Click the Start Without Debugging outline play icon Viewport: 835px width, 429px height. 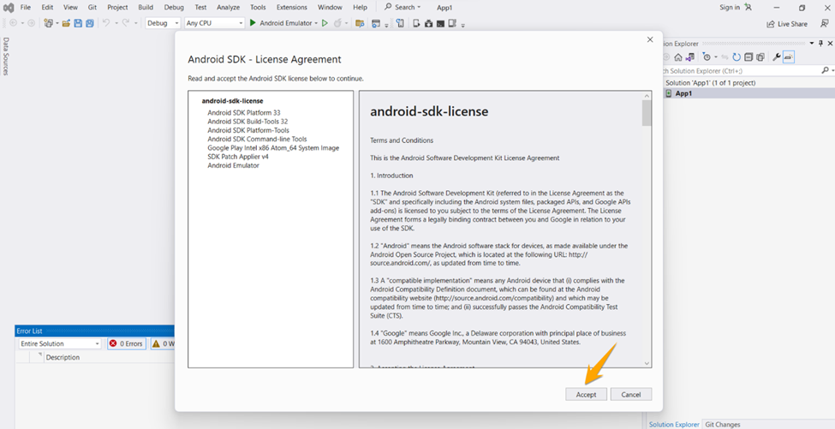coord(325,23)
